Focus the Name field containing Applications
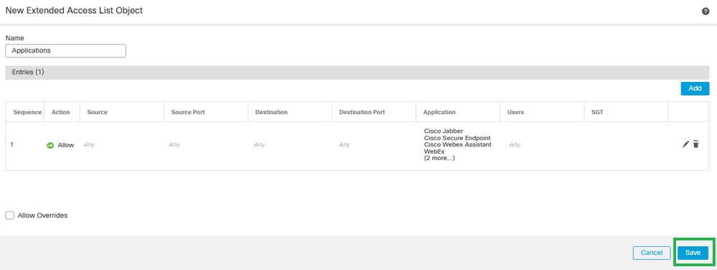 tap(65, 51)
